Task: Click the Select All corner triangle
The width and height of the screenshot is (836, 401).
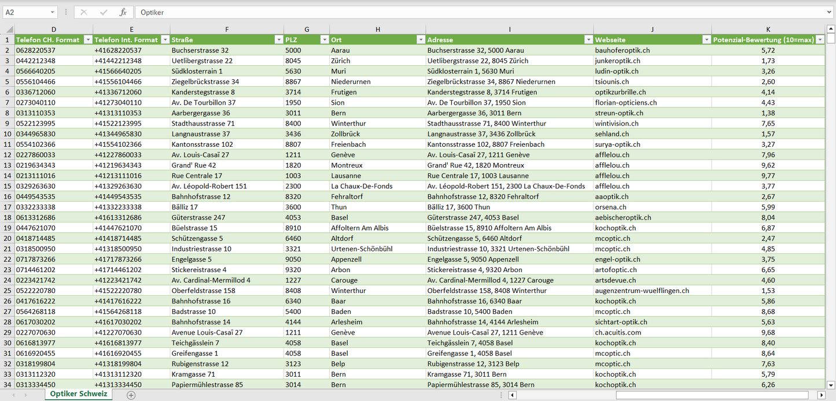Action: pyautogui.click(x=8, y=29)
